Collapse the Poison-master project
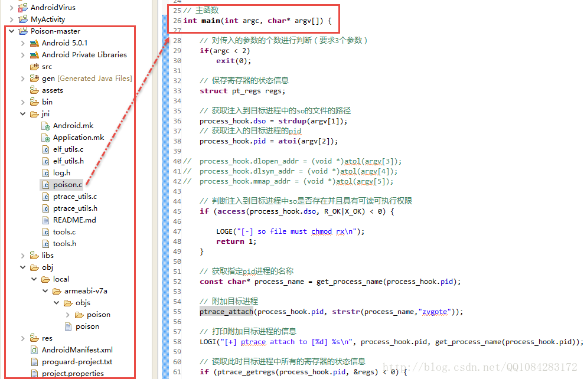584x379 pixels. click(x=12, y=31)
